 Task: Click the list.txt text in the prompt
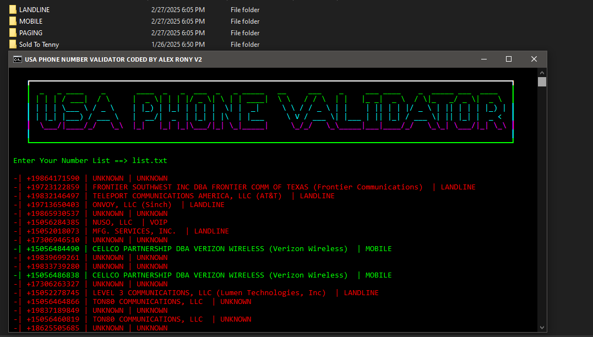click(x=149, y=160)
